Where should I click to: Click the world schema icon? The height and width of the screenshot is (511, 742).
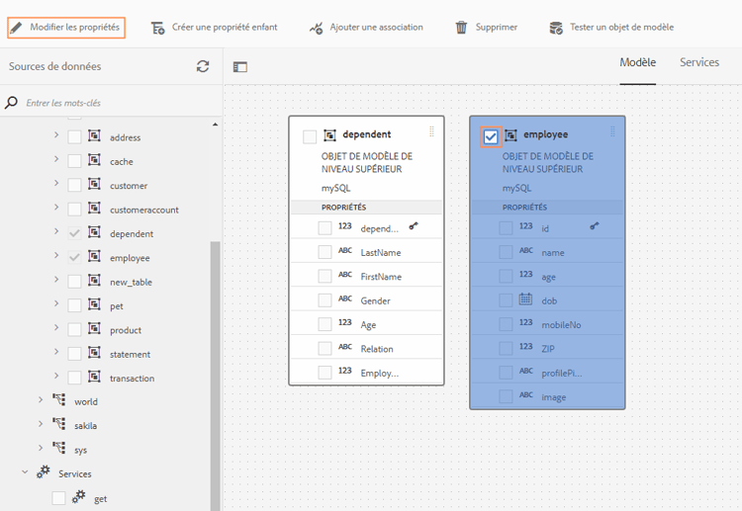tap(58, 400)
